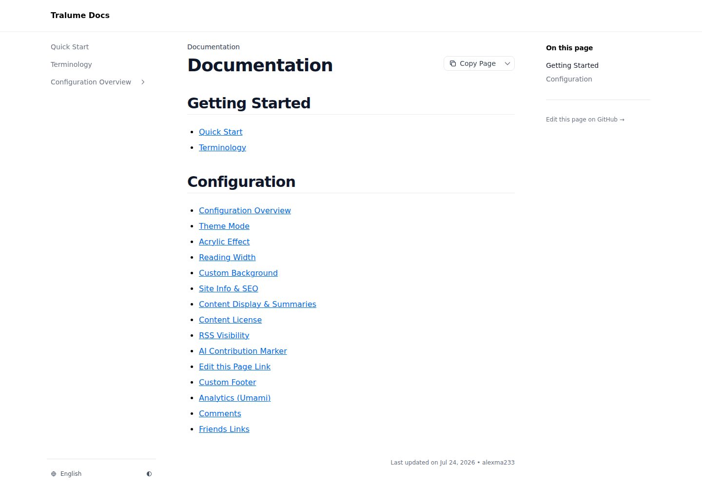702x488 pixels.
Task: Go to Tralume Docs home
Action: click(x=80, y=15)
